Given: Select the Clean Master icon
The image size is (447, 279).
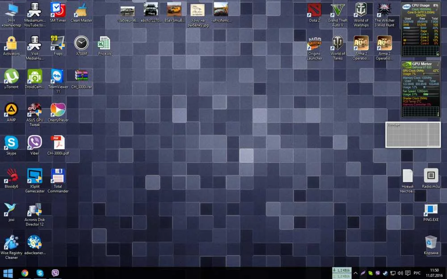Looking at the screenshot, I should [x=81, y=12].
